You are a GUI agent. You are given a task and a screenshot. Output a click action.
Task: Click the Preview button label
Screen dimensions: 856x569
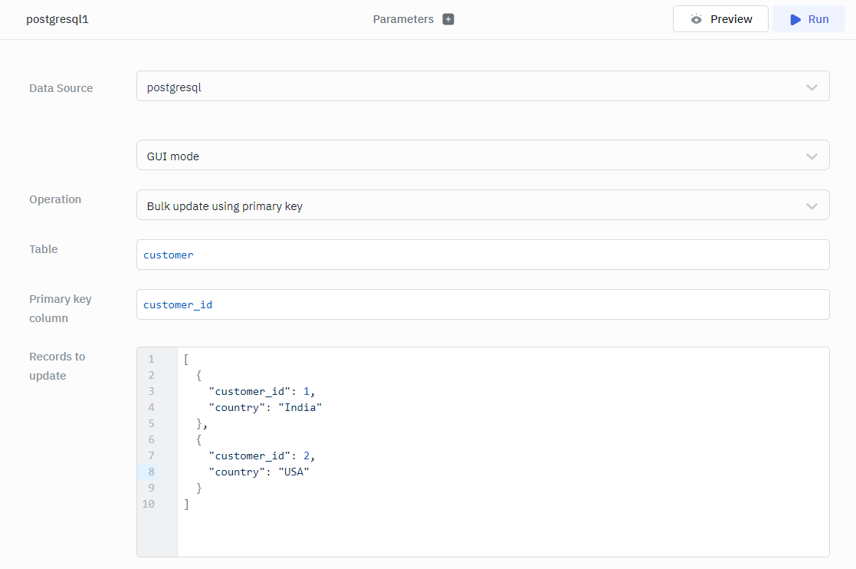730,19
